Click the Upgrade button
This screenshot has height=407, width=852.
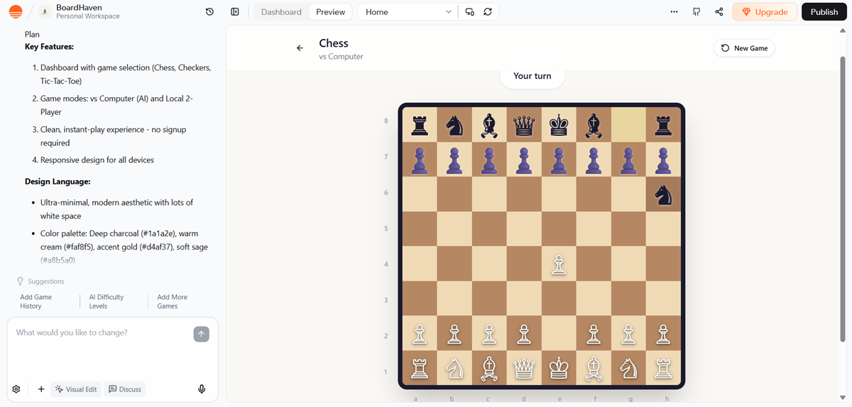(765, 12)
